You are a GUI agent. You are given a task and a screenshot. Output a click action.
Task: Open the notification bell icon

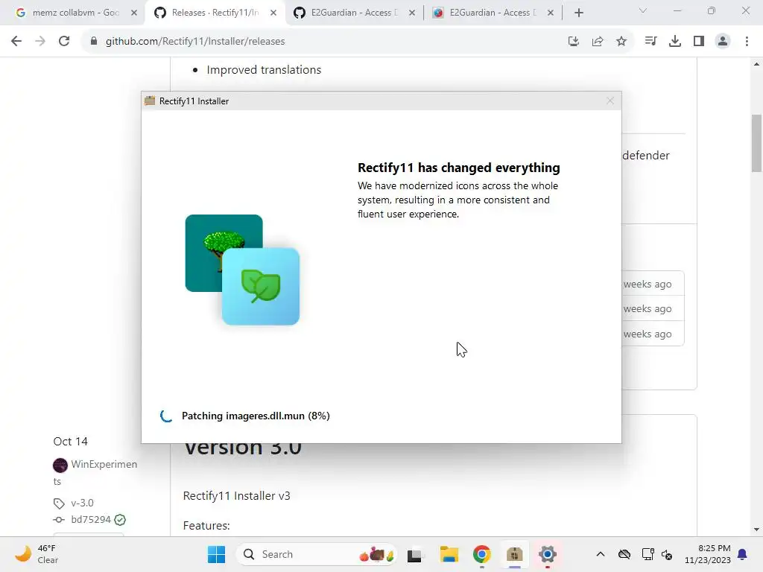tap(743, 554)
